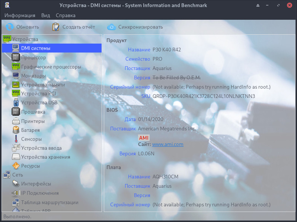Image resolution: width=297 pixels, height=222 pixels.
Task: Select the Принтеры entry
Action: pos(33,121)
